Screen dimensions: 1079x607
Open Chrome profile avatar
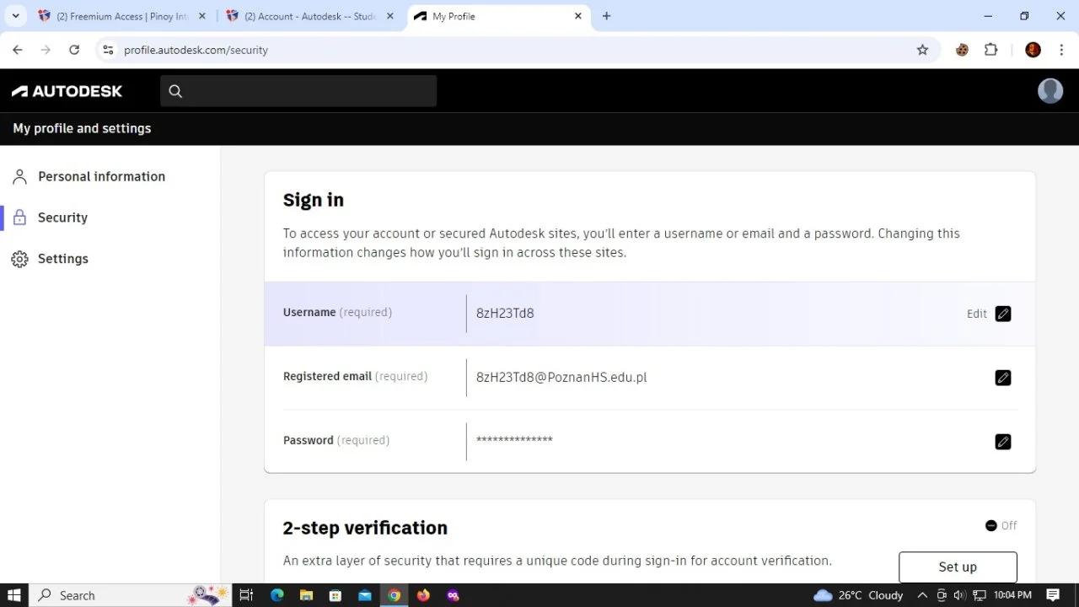tap(1033, 50)
